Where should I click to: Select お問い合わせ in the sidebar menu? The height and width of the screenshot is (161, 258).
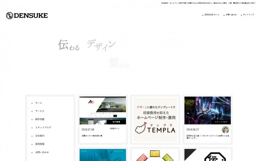(42, 152)
